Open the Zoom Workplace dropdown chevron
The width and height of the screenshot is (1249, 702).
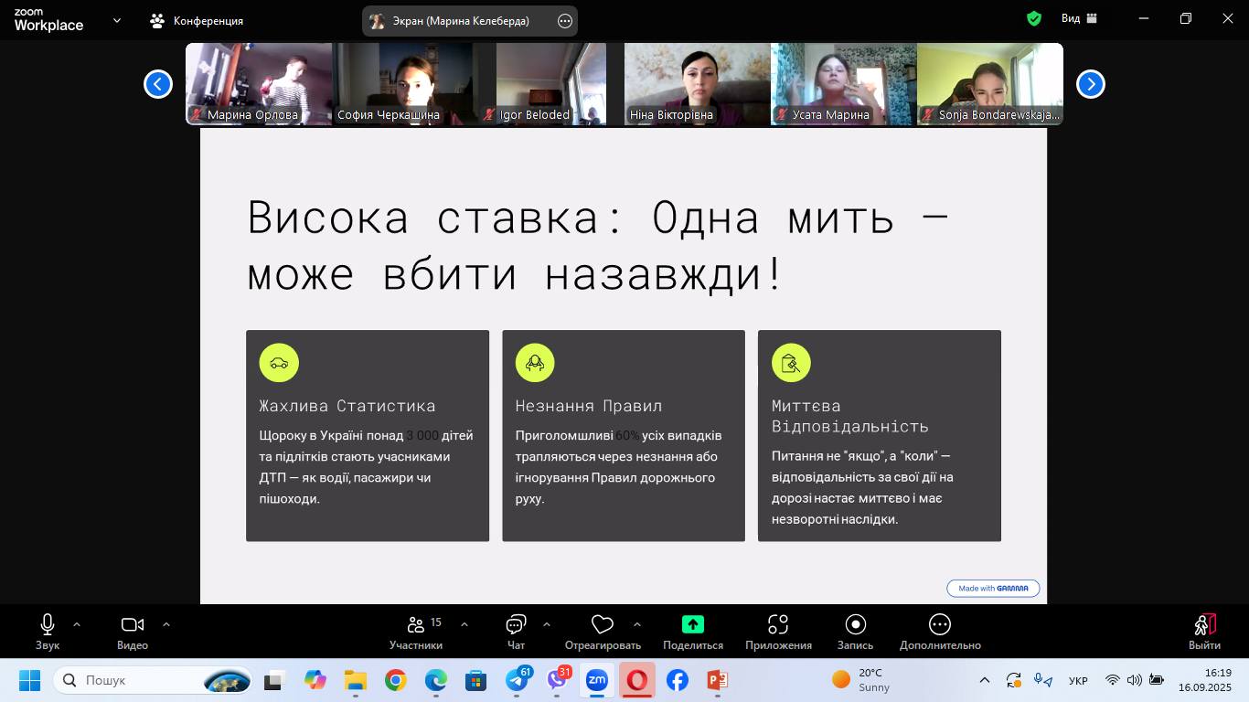pos(117,20)
